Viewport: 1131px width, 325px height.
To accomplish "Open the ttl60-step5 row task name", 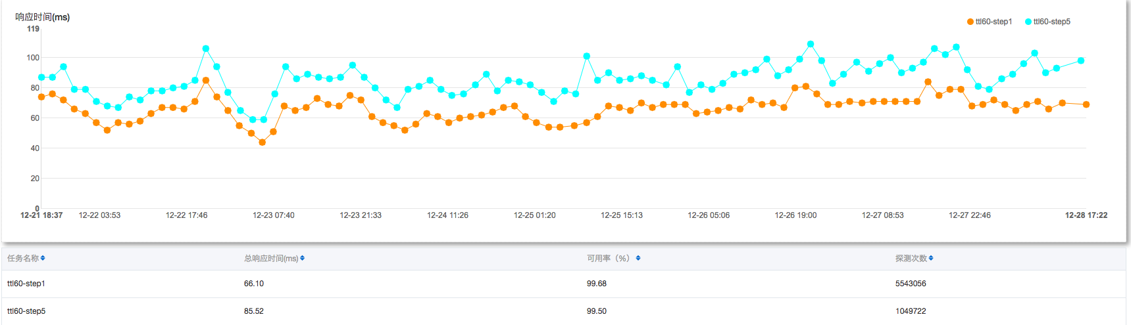I will tap(26, 311).
